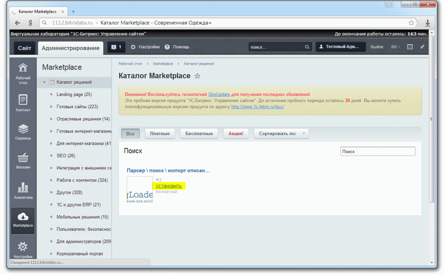
Task: Expand Готовые сайты (223) category
Action: coord(51,107)
